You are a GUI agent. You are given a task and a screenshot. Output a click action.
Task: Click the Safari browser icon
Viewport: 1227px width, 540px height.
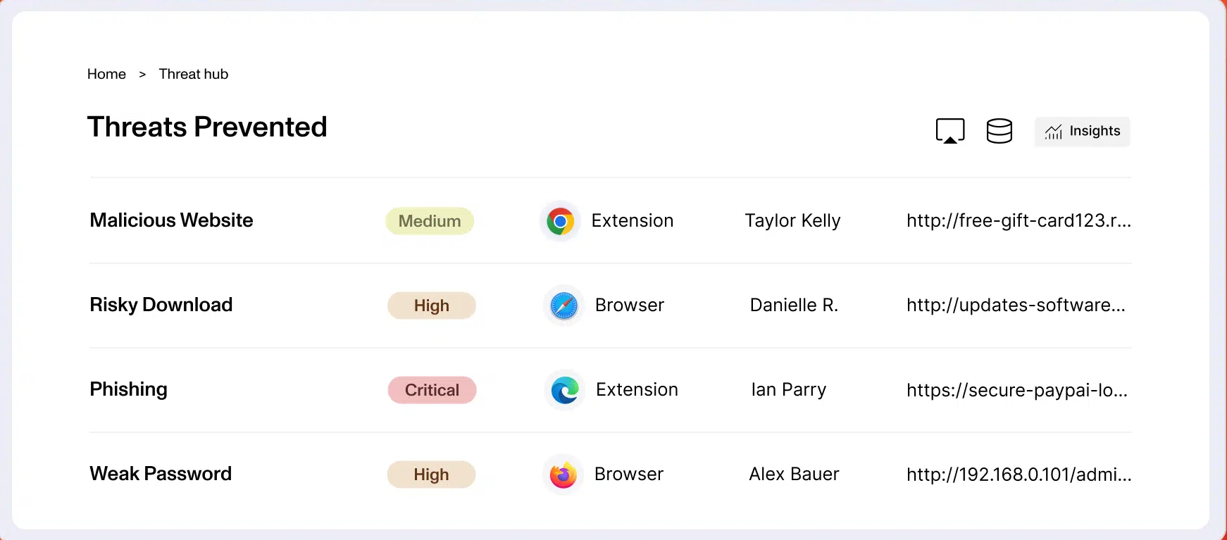pos(563,306)
